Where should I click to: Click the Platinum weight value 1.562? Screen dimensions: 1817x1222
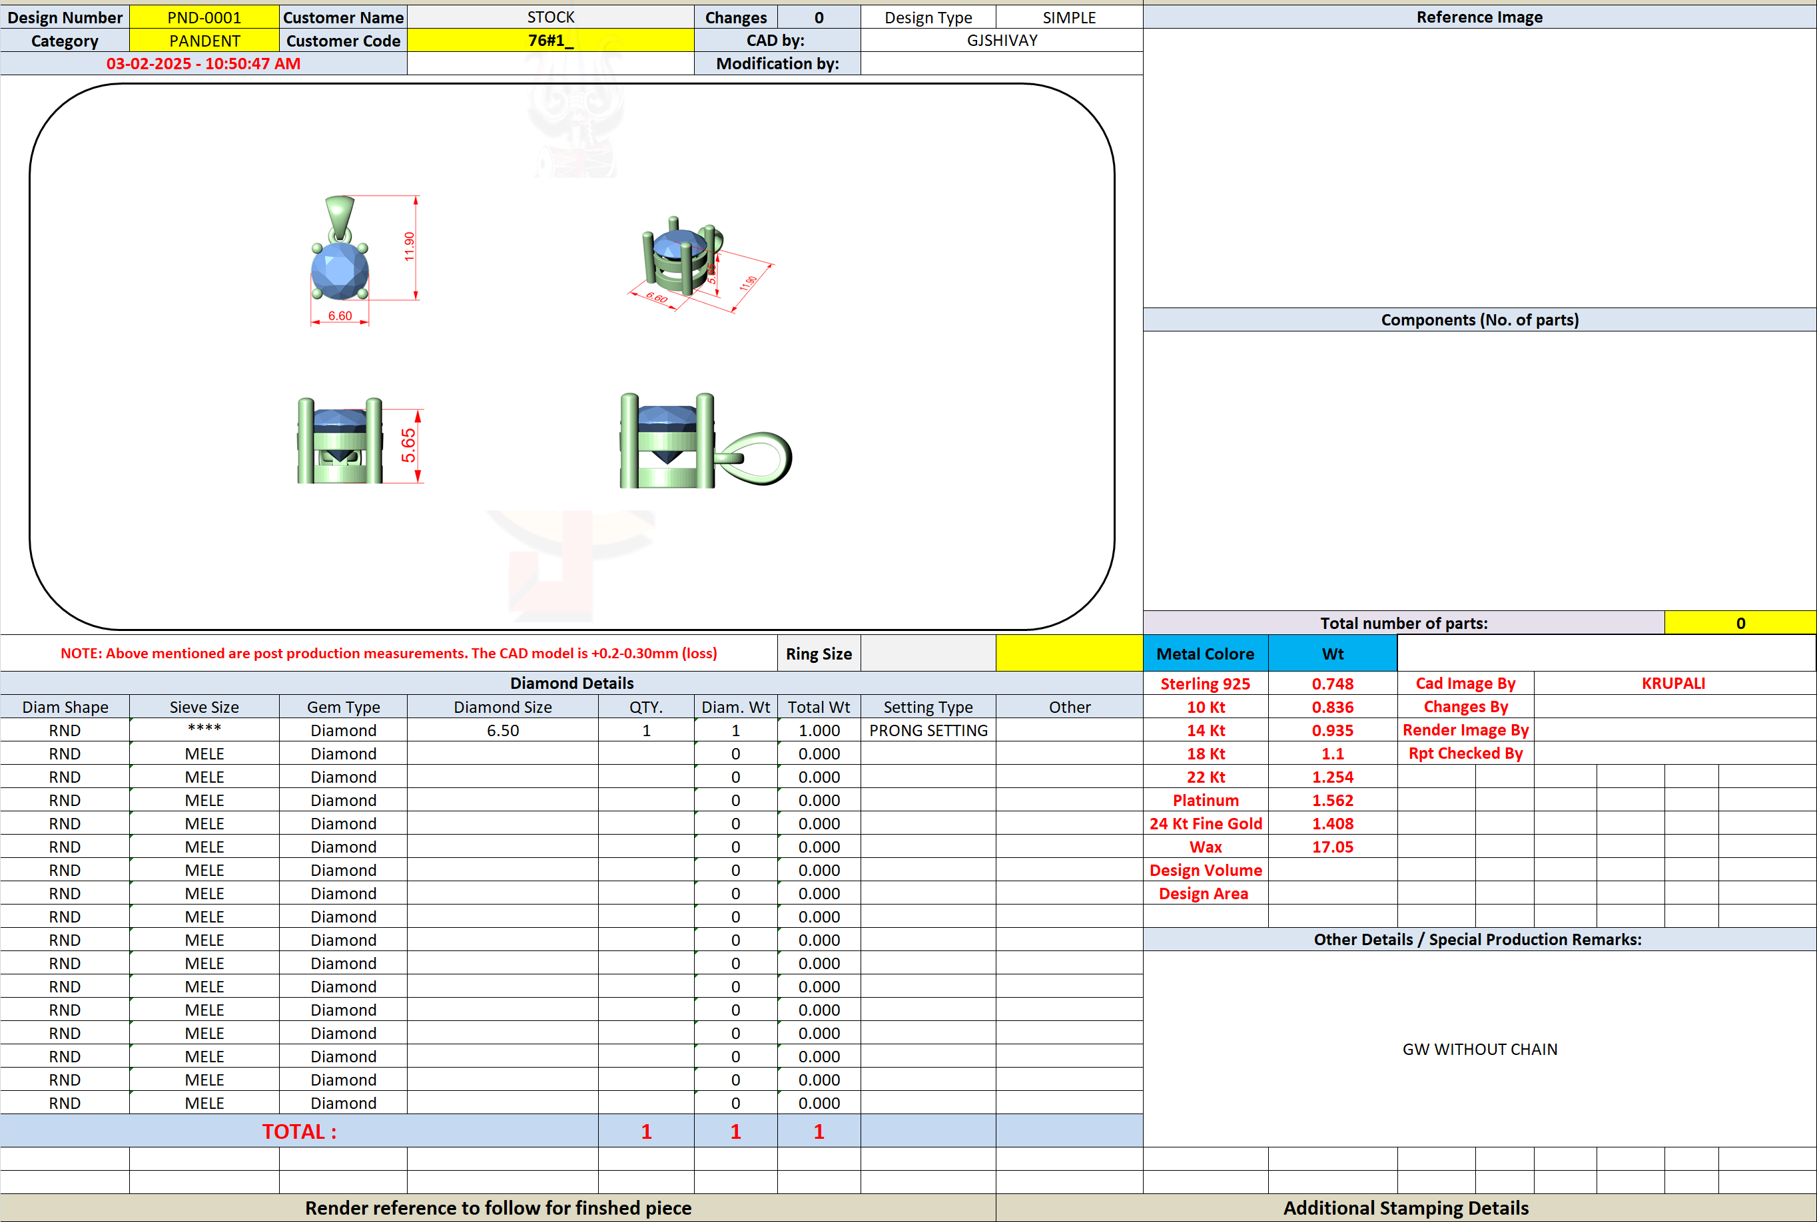[x=1333, y=801]
